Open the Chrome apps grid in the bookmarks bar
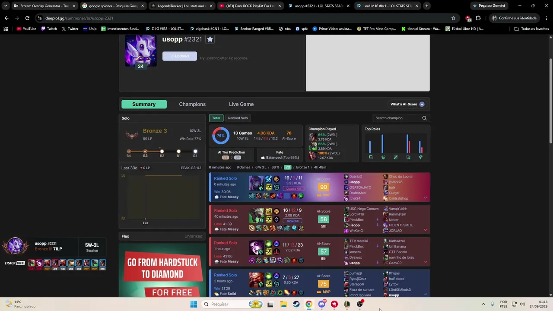This screenshot has width=553, height=311. 6,29
